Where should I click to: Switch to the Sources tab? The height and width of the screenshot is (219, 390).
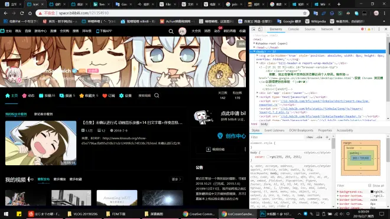click(310, 29)
